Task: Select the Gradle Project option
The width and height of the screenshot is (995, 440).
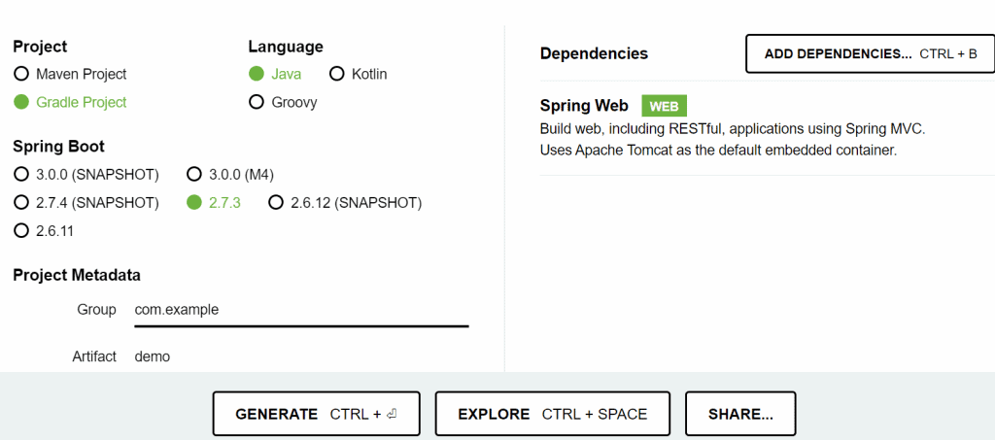Action: pyautogui.click(x=21, y=102)
